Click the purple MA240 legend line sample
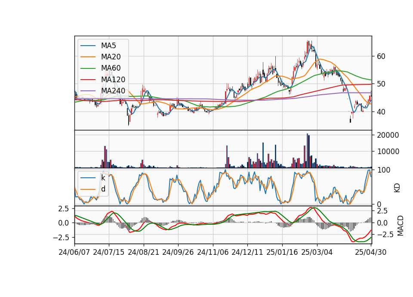The width and height of the screenshot is (413, 297). 88,91
